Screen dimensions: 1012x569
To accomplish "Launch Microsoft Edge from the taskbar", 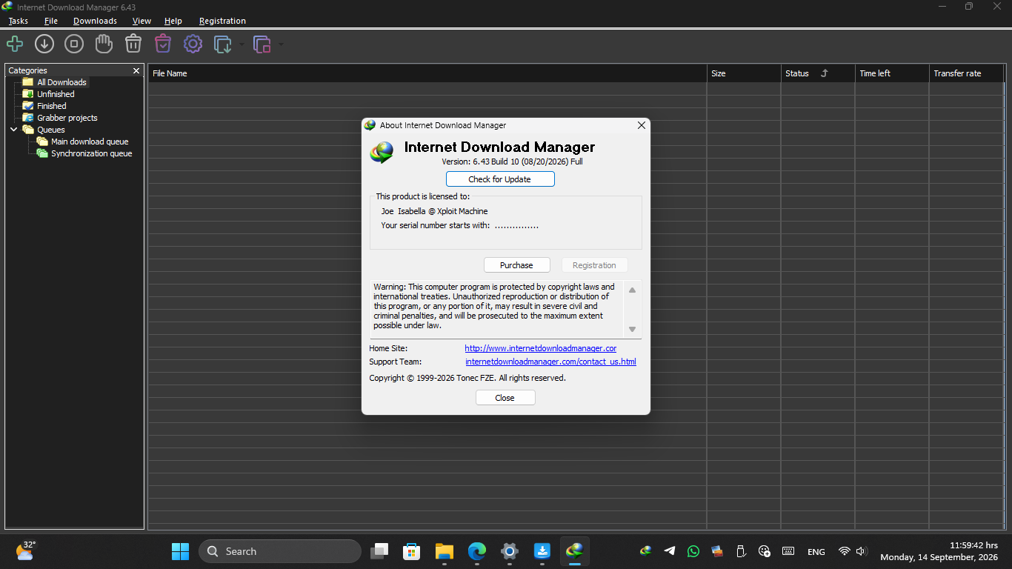I will click(476, 551).
